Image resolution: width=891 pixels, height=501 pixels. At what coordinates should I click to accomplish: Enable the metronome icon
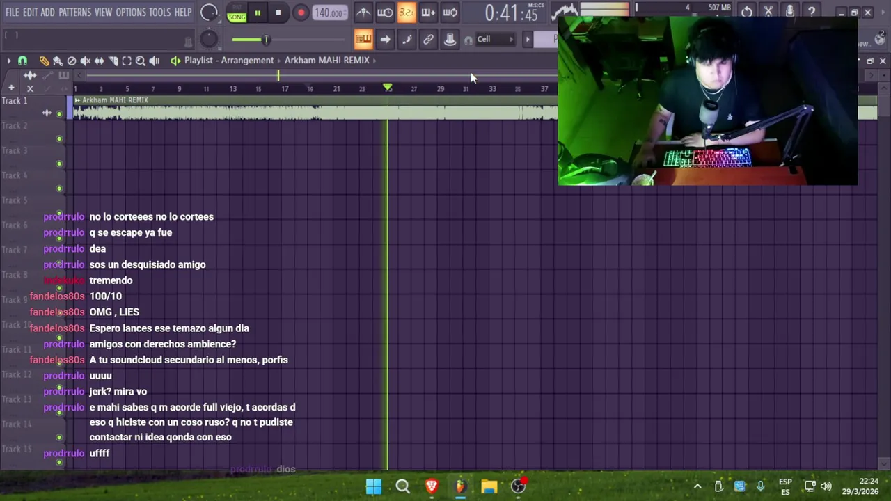[x=363, y=12]
